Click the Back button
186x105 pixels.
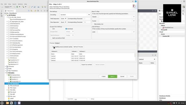click(x=103, y=76)
